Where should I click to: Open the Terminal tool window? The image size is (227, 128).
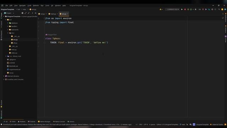32,122
